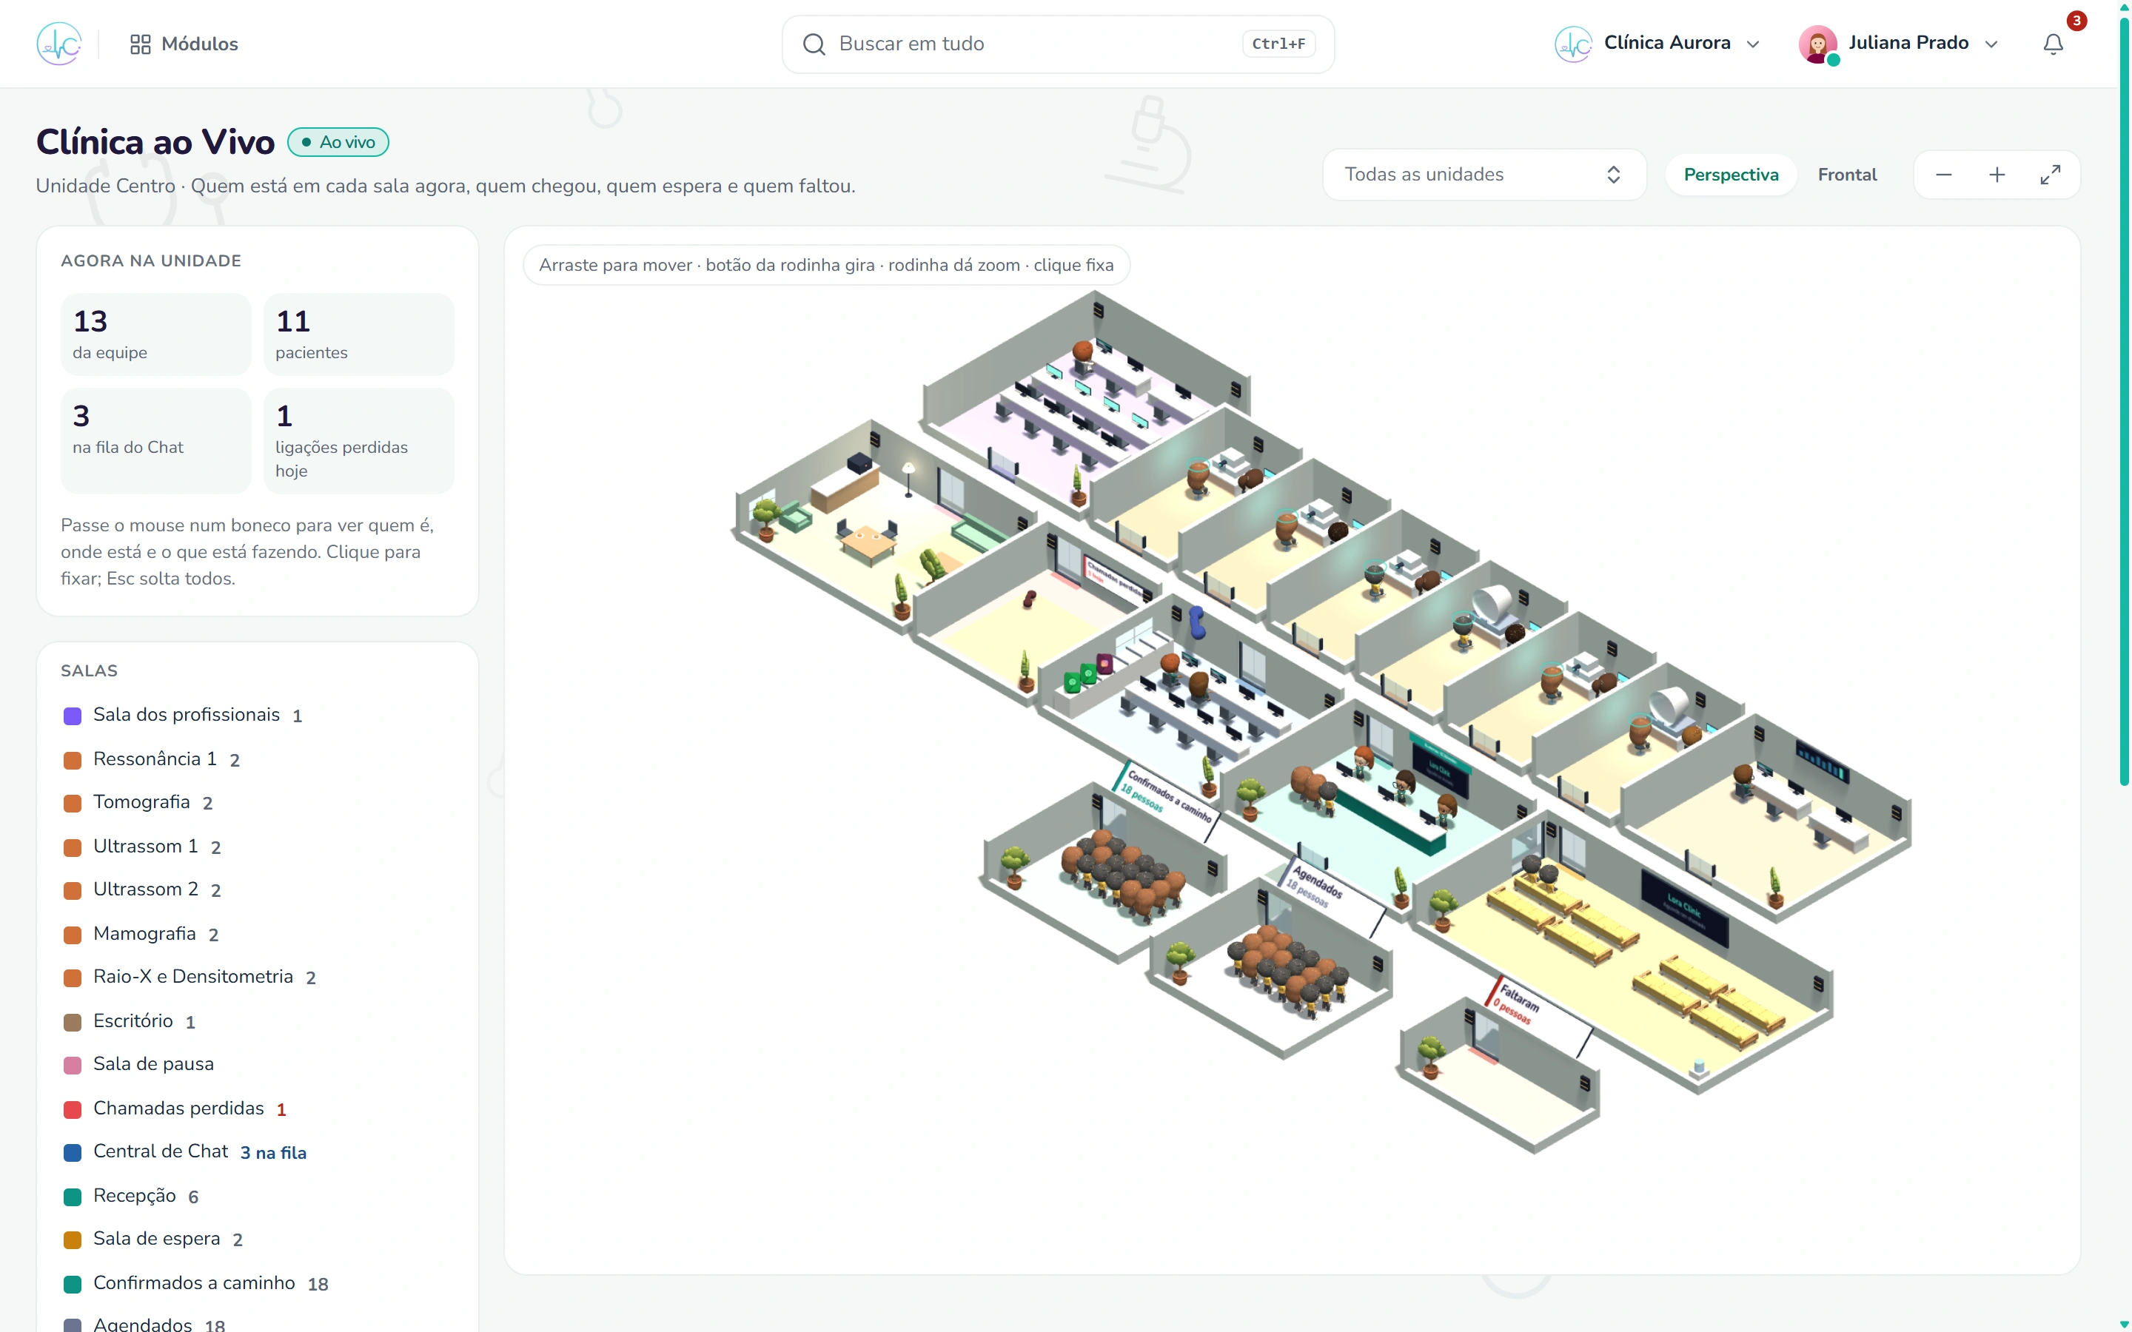Click the purple Sala dos profissionais swatch
The width and height of the screenshot is (2132, 1332).
[x=73, y=716]
